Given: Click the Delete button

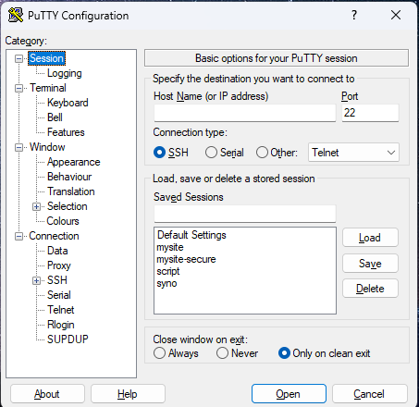Looking at the screenshot, I should pyautogui.click(x=370, y=289).
